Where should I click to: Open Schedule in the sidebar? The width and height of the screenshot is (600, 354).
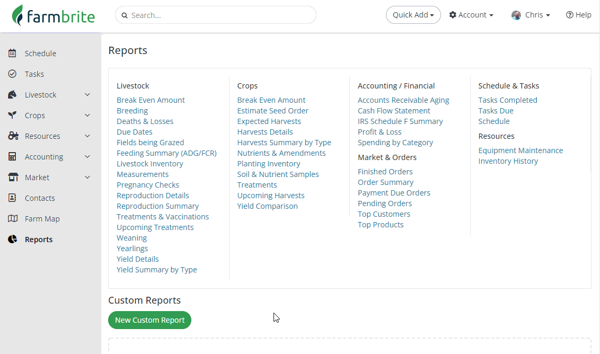click(x=40, y=54)
